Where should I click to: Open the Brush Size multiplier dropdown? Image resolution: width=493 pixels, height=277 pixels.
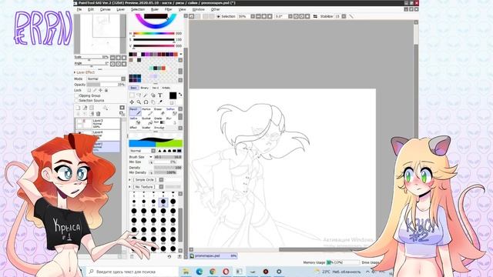click(x=151, y=157)
